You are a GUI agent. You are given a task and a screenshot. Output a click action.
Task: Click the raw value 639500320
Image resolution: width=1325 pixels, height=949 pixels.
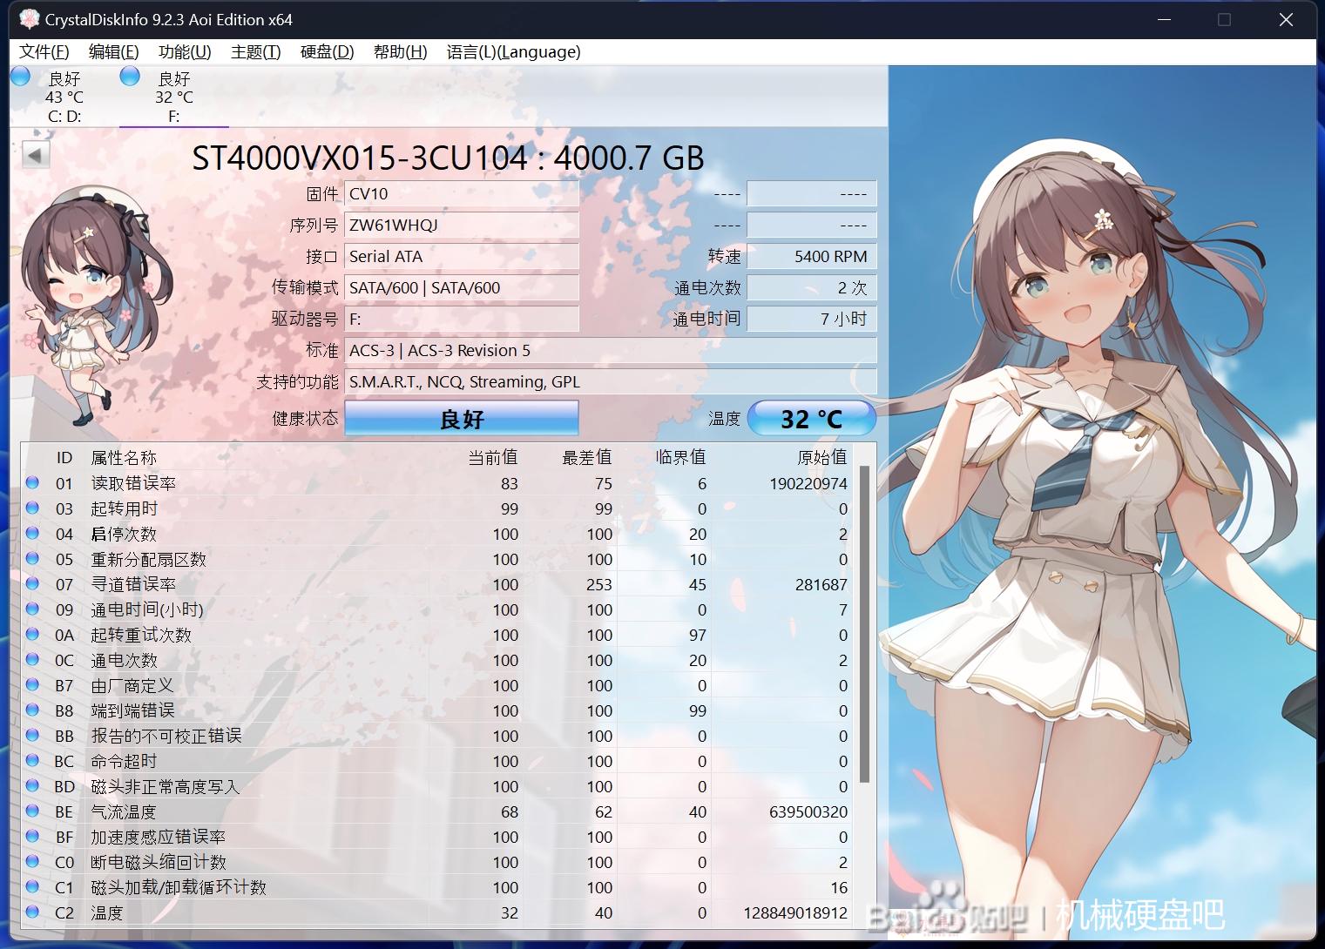(808, 811)
